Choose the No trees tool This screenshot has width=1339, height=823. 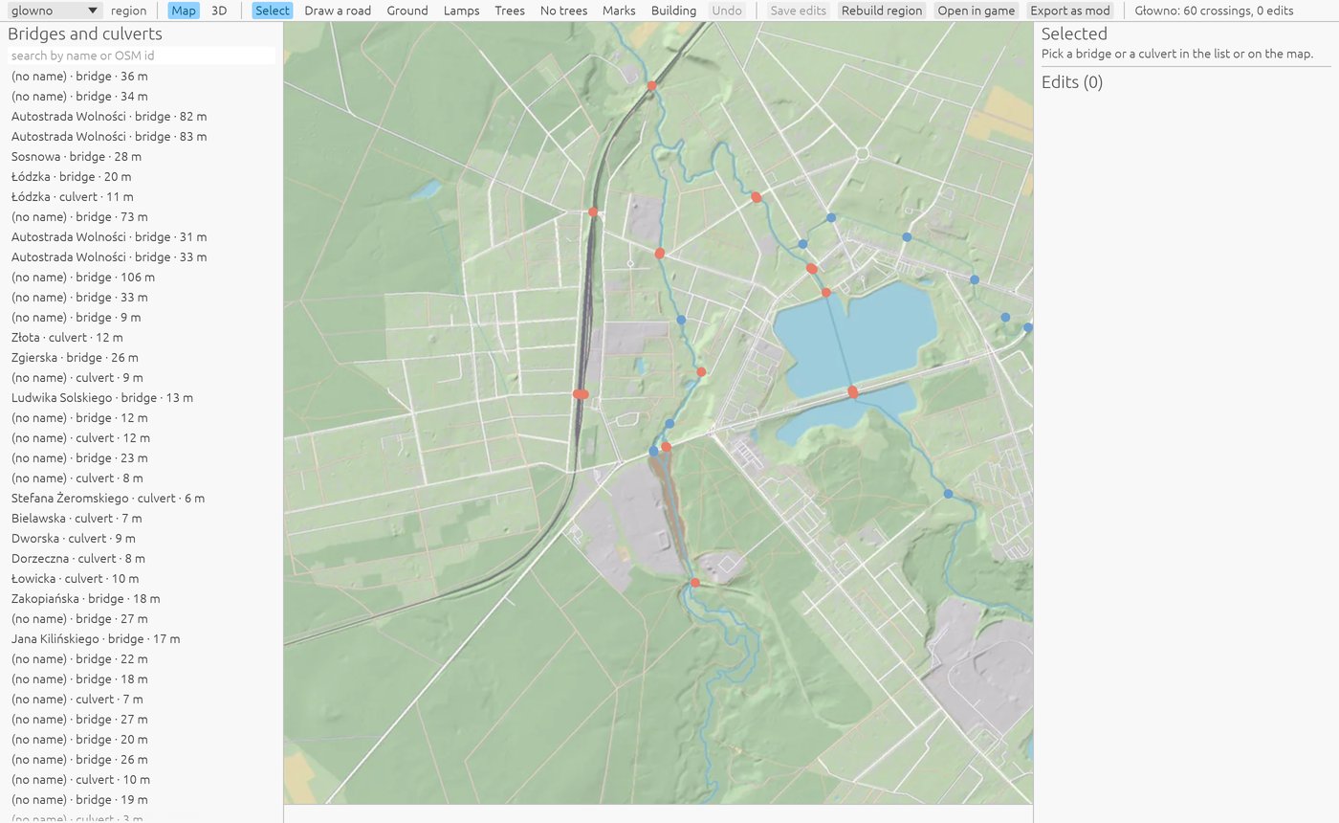click(563, 11)
